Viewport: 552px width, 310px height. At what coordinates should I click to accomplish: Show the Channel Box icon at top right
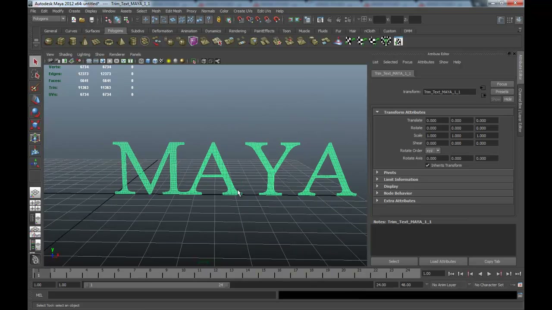pos(519,20)
